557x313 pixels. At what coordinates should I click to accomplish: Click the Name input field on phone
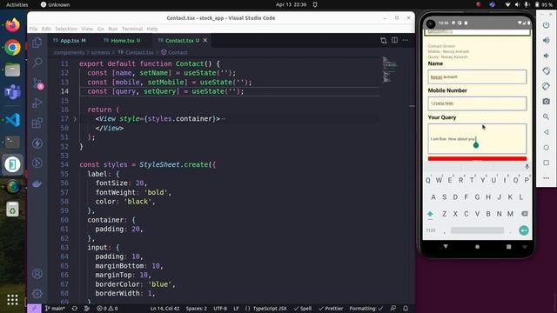(x=477, y=77)
